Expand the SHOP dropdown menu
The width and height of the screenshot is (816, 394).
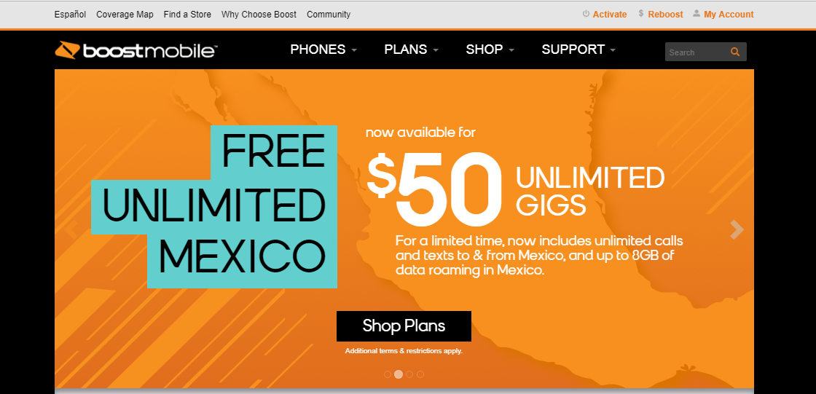point(490,50)
